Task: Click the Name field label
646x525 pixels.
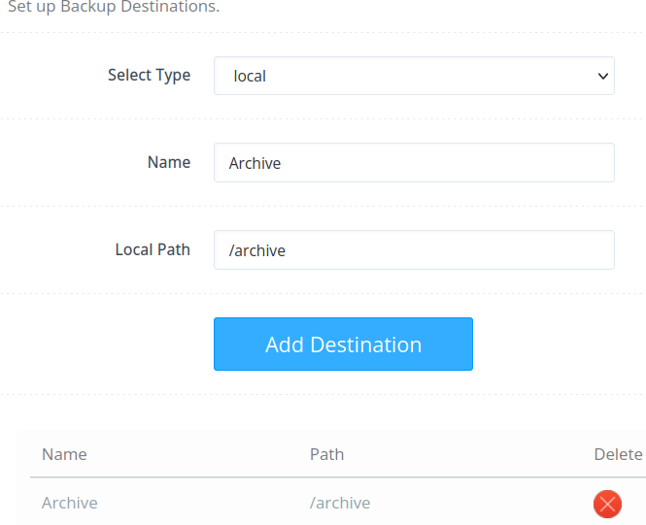Action: coord(169,162)
